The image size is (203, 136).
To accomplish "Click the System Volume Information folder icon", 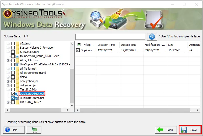I will tap(17, 48).
